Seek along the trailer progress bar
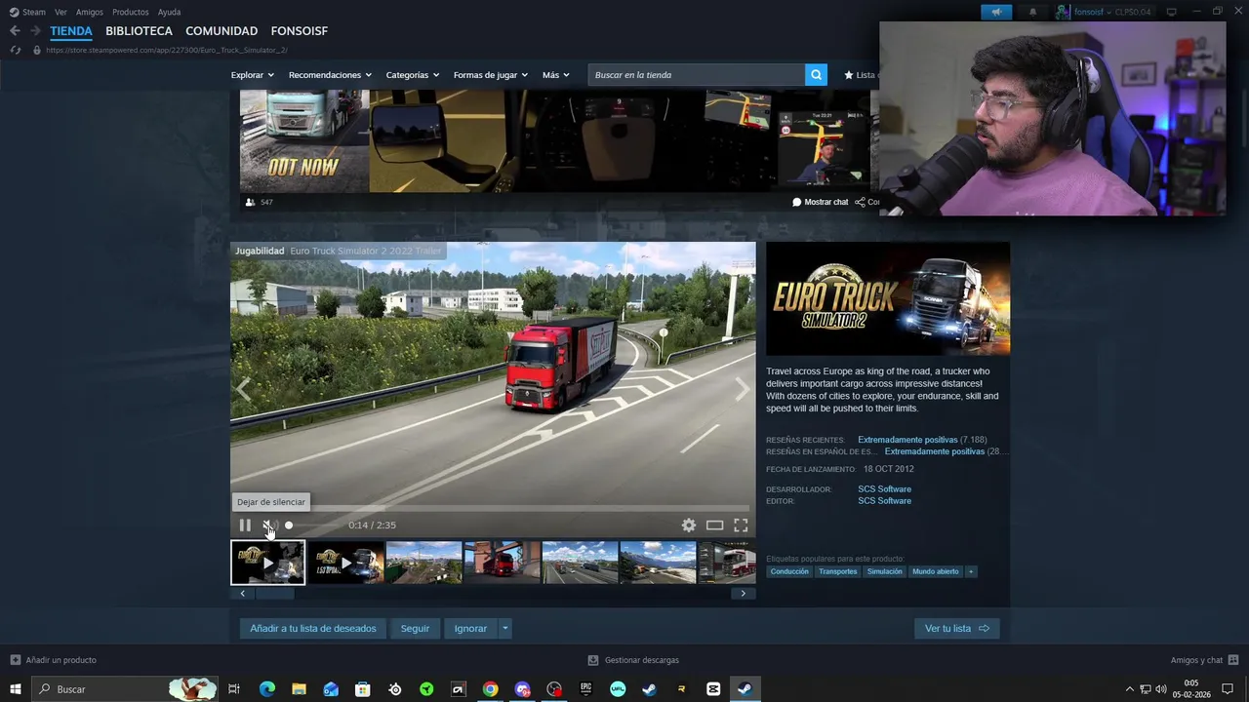The height and width of the screenshot is (702, 1249). (x=493, y=508)
